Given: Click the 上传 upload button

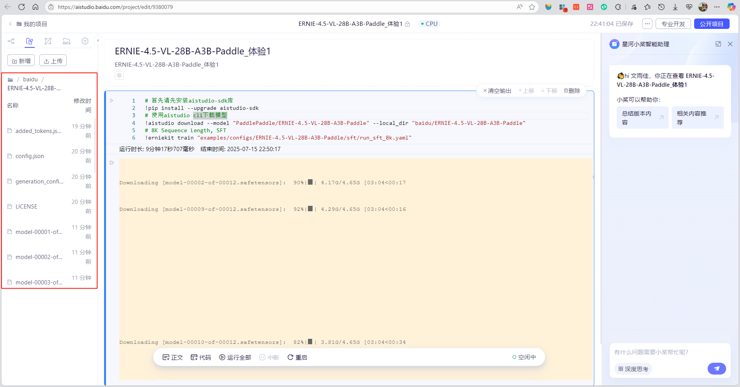Looking at the screenshot, I should [53, 61].
